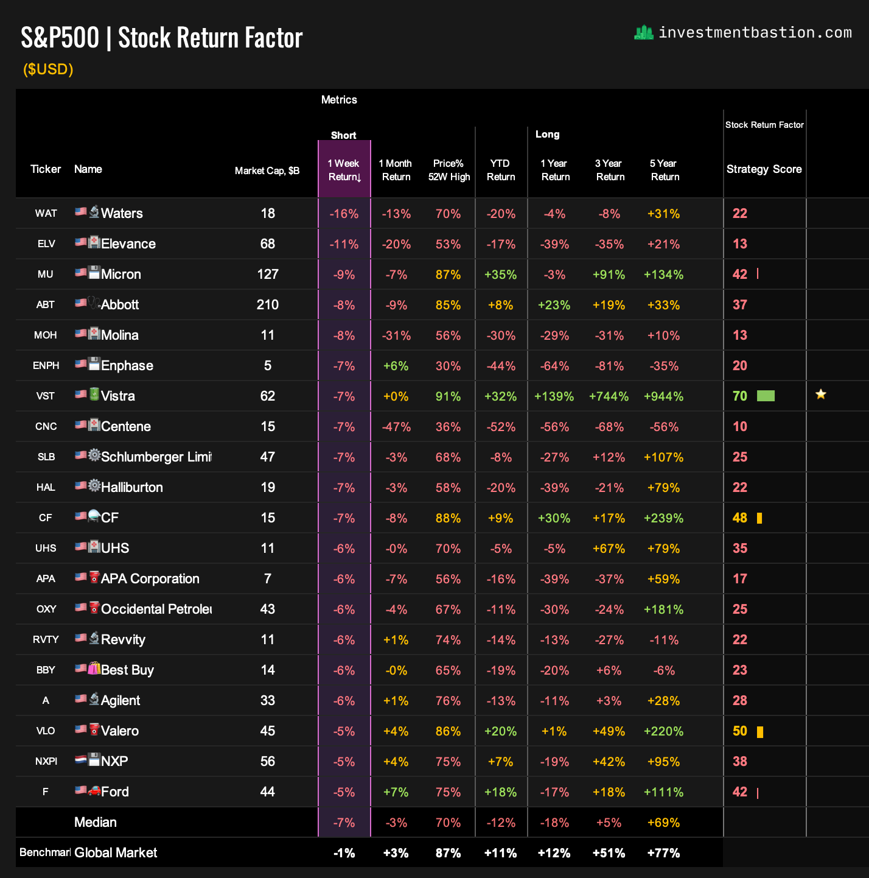The height and width of the screenshot is (878, 869).
Task: Click the microscope icon beside Revvity
Action: coord(94,638)
